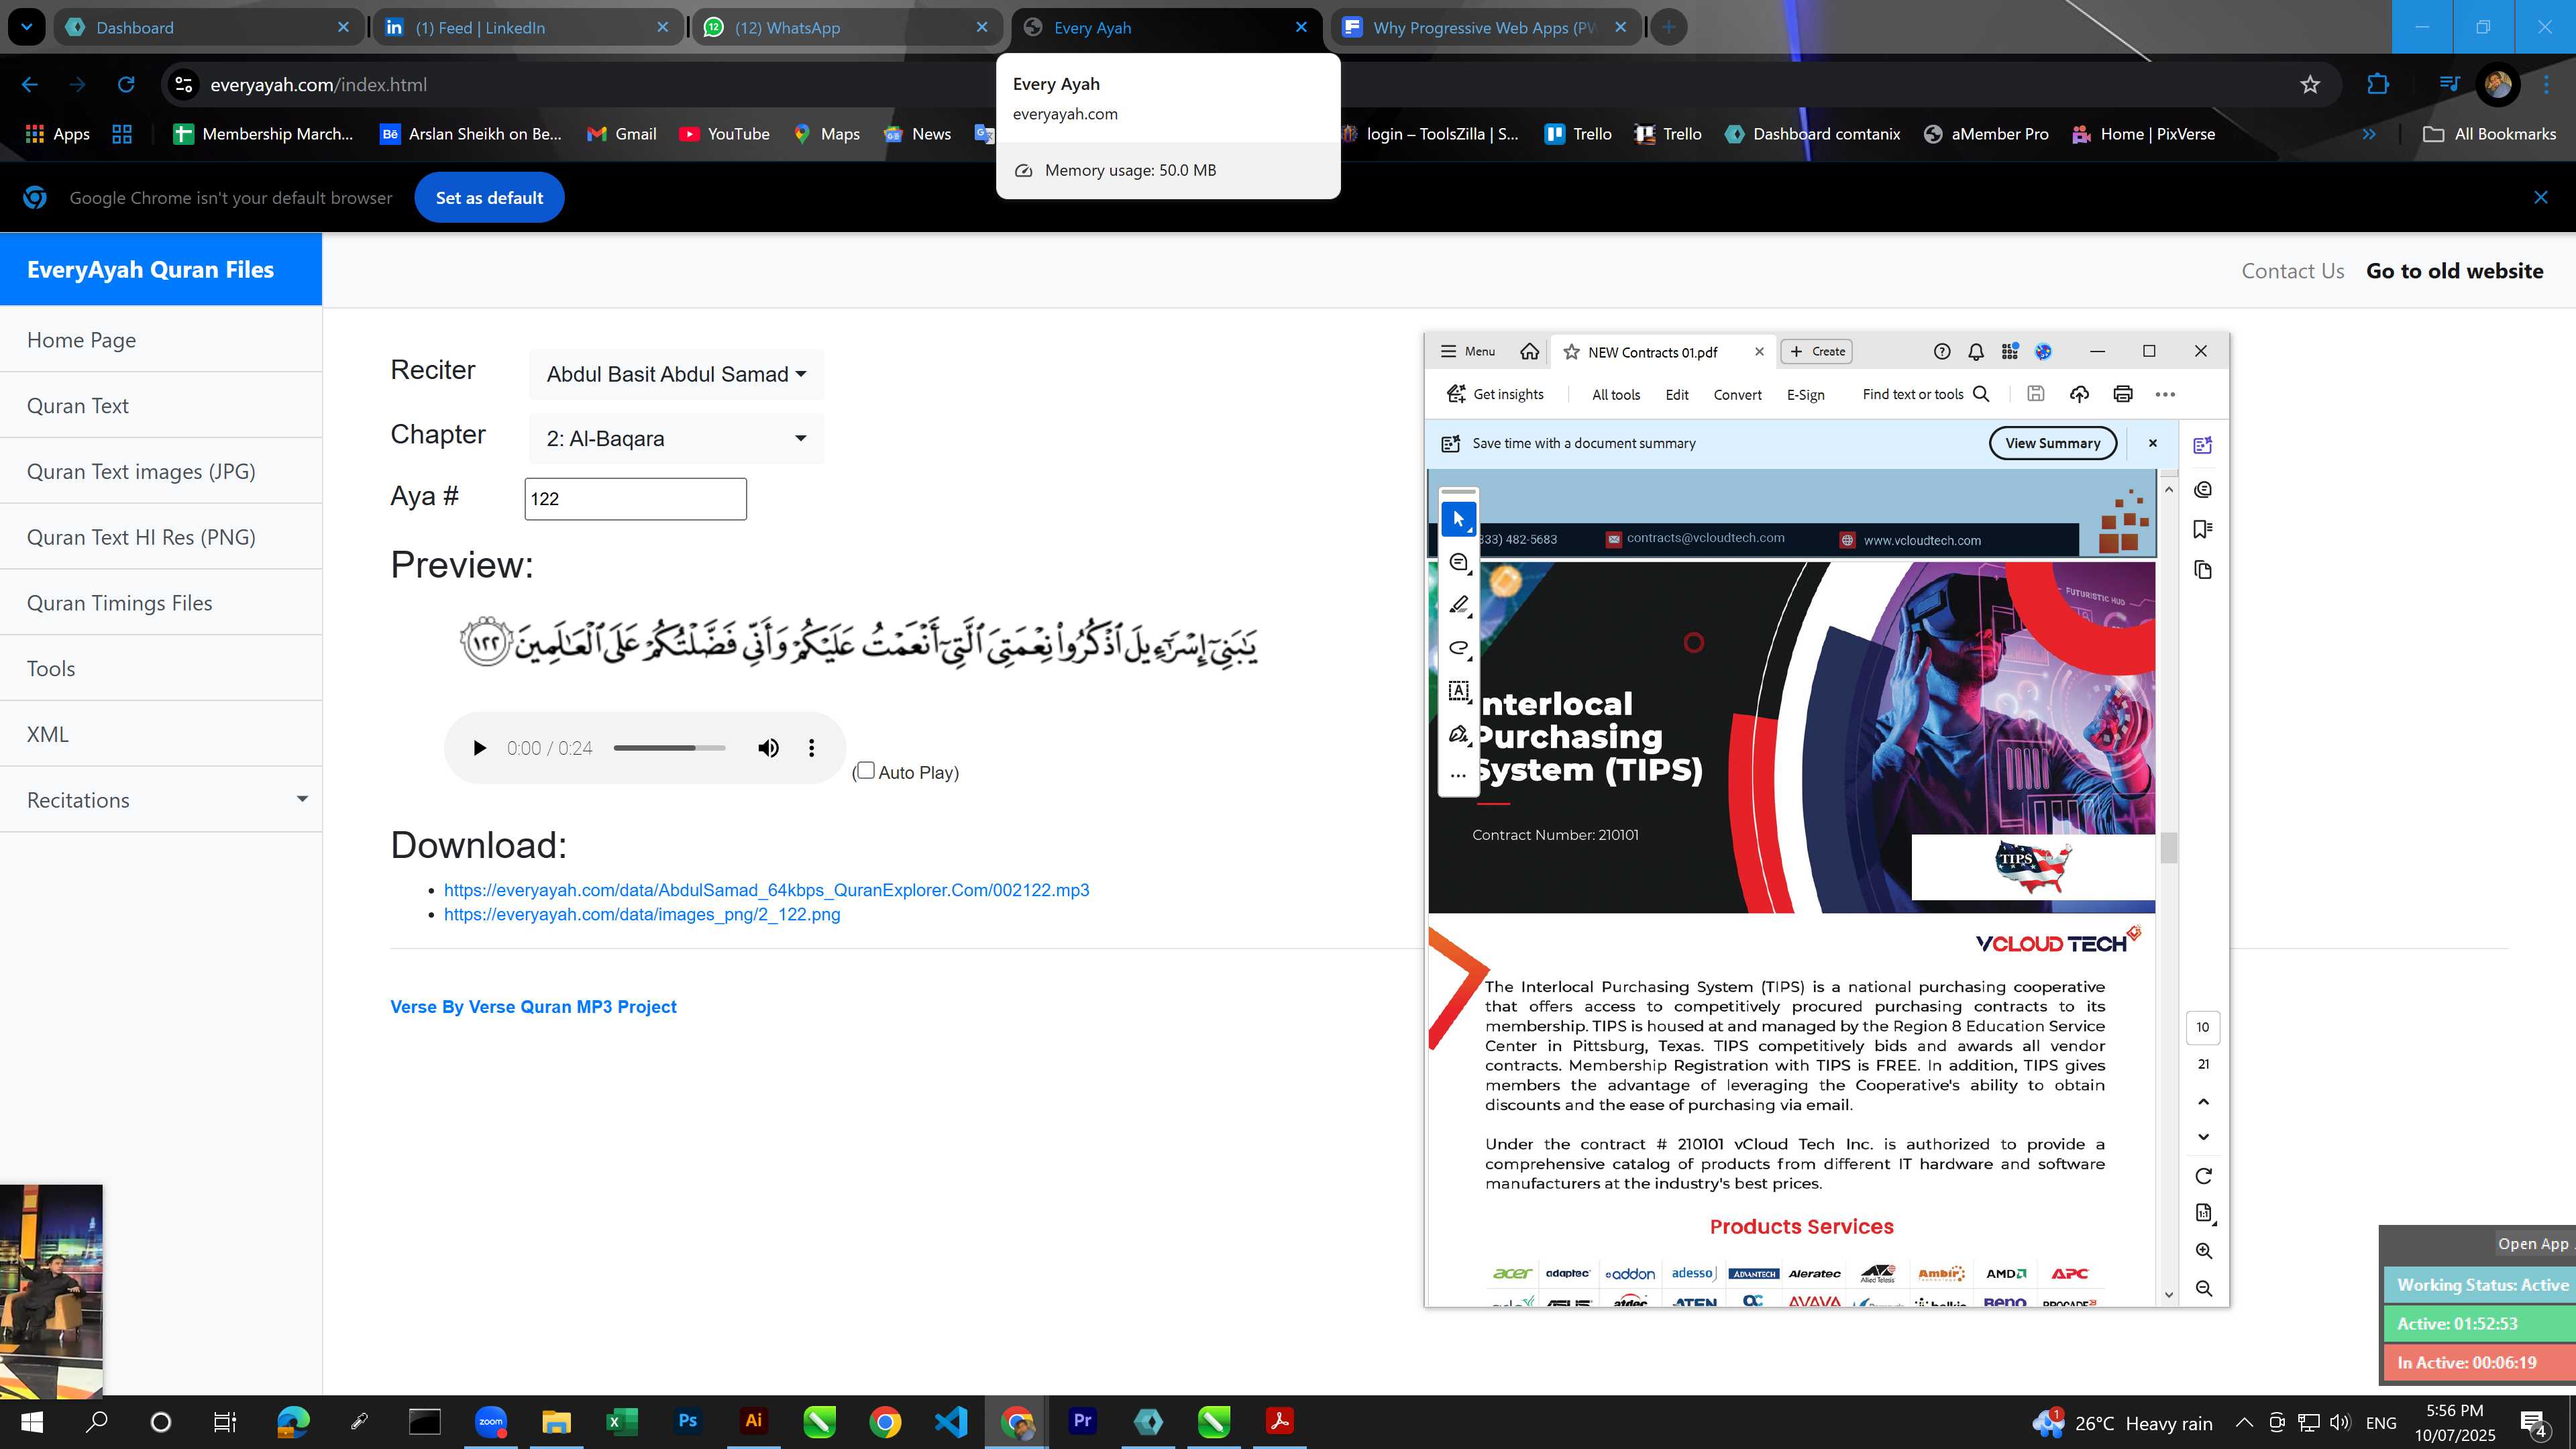Expand hidden bookmarks overflow chevron
Screen dimensions: 2576x1449
tap(2369, 134)
